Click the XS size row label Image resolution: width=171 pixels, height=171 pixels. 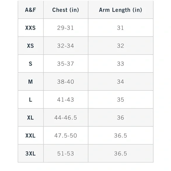[30, 46]
